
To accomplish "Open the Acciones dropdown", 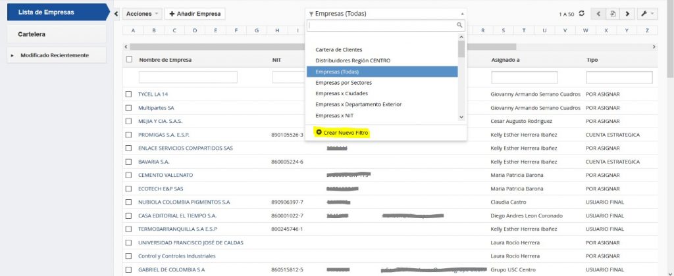I will pyautogui.click(x=142, y=13).
